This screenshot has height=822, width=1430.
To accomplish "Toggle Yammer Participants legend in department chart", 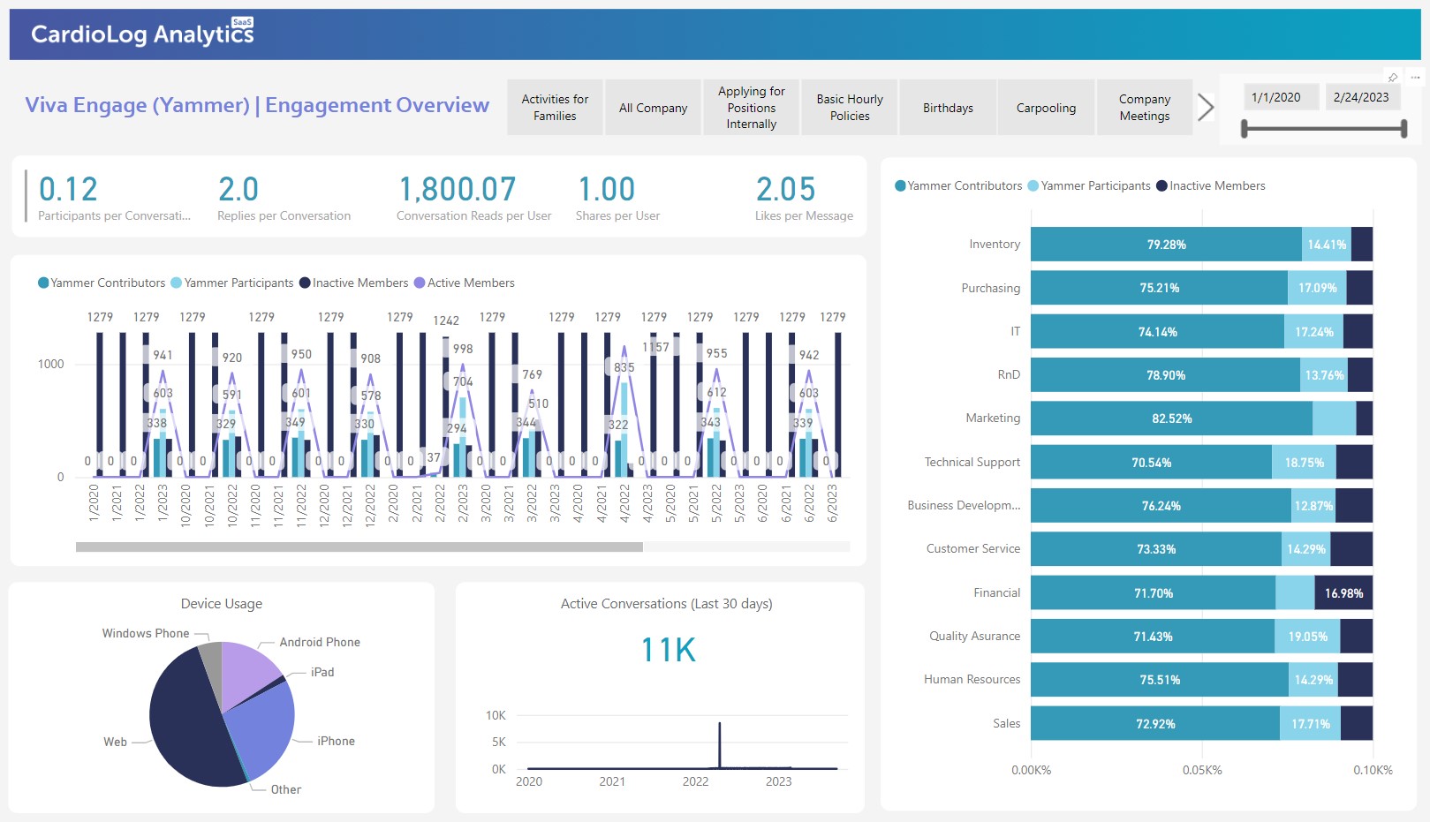I will pyautogui.click(x=1089, y=185).
